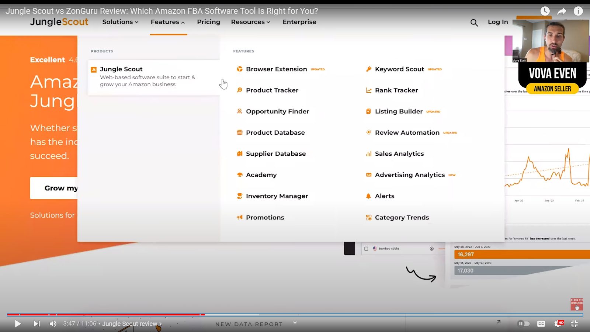Click the Sales Analytics bars icon

click(368, 153)
